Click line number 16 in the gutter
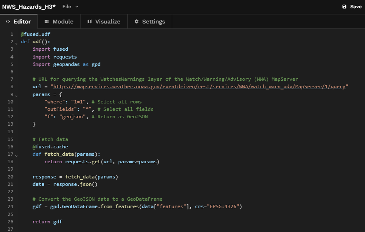365x232 pixels. tap(10, 147)
